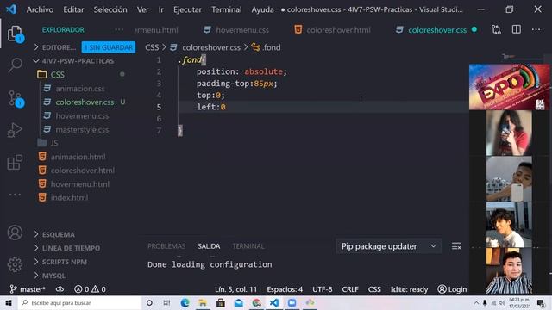Open the Manage settings gear
Screen dimensions: 552x310
click(15, 264)
